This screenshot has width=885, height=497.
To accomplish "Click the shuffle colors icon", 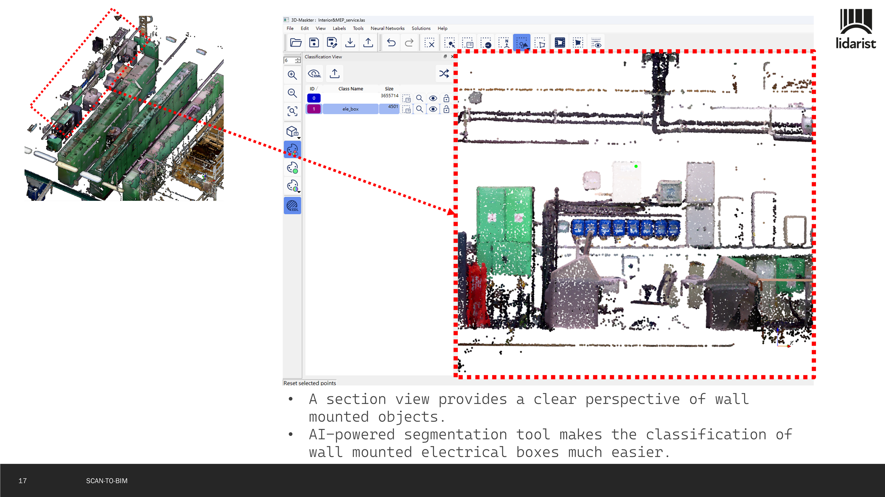I will 444,74.
